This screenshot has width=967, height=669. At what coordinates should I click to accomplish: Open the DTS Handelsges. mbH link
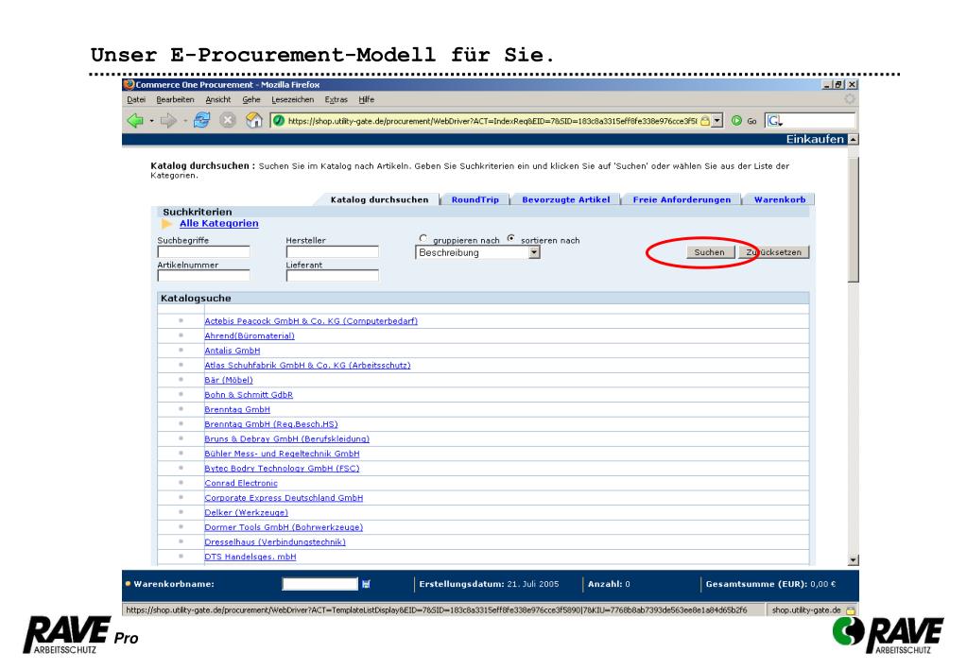point(250,557)
